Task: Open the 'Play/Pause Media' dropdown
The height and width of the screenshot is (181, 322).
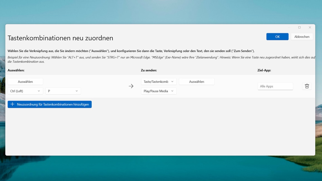Action: (x=158, y=91)
